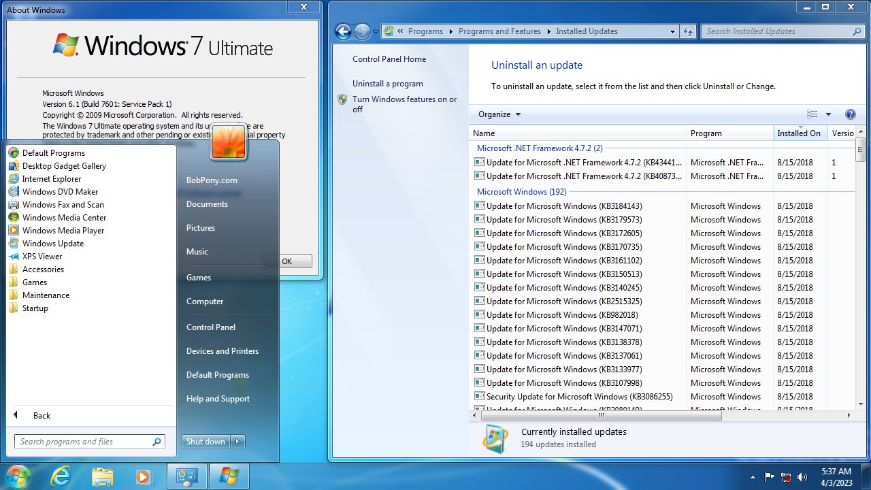Launch Internet Explorer from the taskbar

pos(61,476)
